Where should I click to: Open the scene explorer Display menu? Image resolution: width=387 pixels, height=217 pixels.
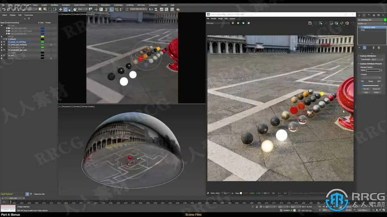(x=13, y=15)
